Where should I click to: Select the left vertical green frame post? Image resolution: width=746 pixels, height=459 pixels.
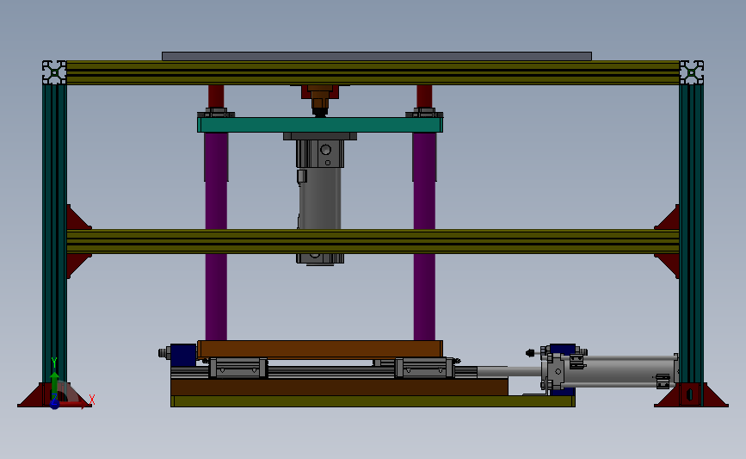54,233
